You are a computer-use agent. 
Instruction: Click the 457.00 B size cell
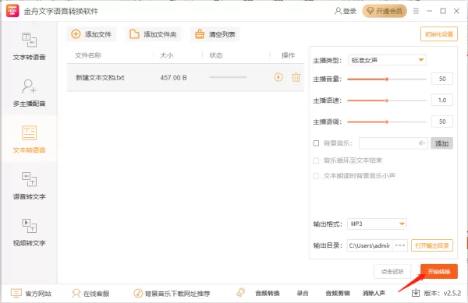(173, 78)
